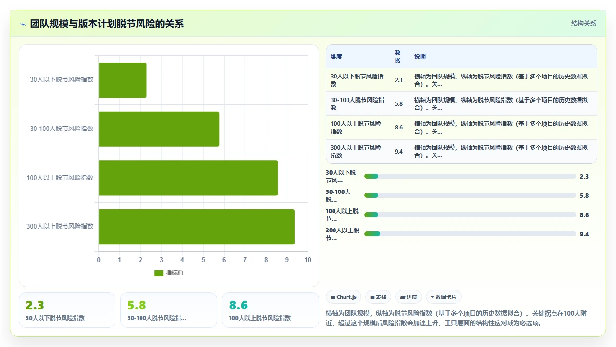Click the progress bar showing 8.6
This screenshot has width=616, height=347.
pos(470,215)
